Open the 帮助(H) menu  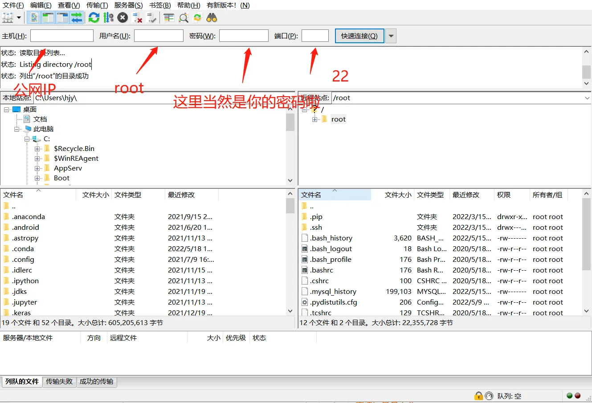(189, 5)
